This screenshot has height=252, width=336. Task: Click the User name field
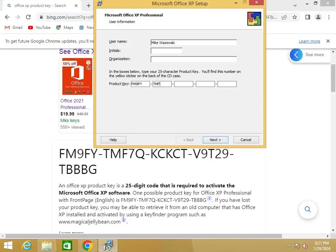pos(194,42)
